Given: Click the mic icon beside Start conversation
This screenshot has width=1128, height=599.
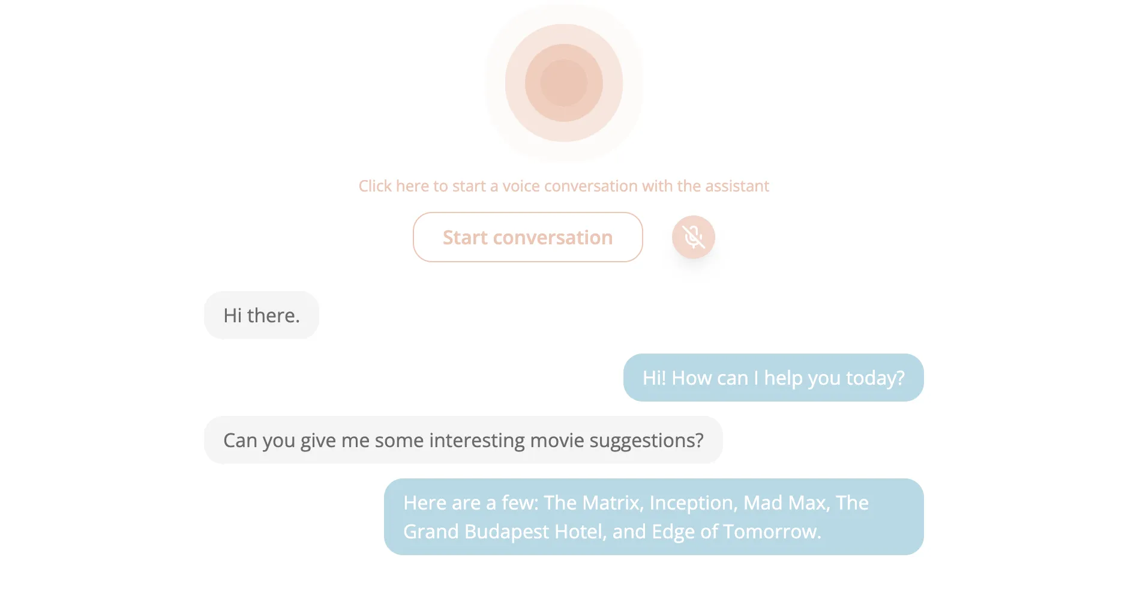Looking at the screenshot, I should 693,237.
